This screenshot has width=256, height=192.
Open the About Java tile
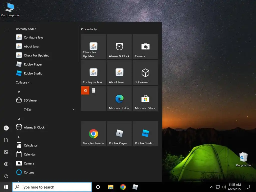(119, 73)
